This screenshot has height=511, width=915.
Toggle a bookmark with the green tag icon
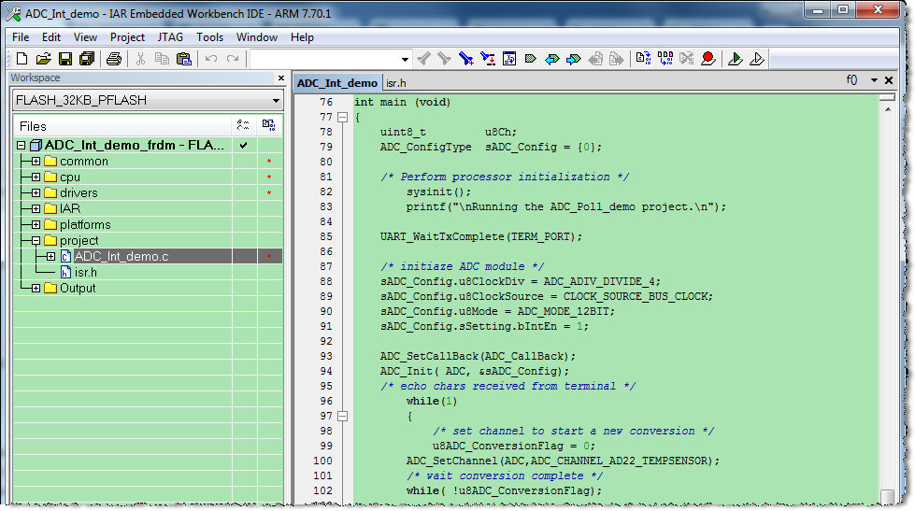pyautogui.click(x=531, y=59)
